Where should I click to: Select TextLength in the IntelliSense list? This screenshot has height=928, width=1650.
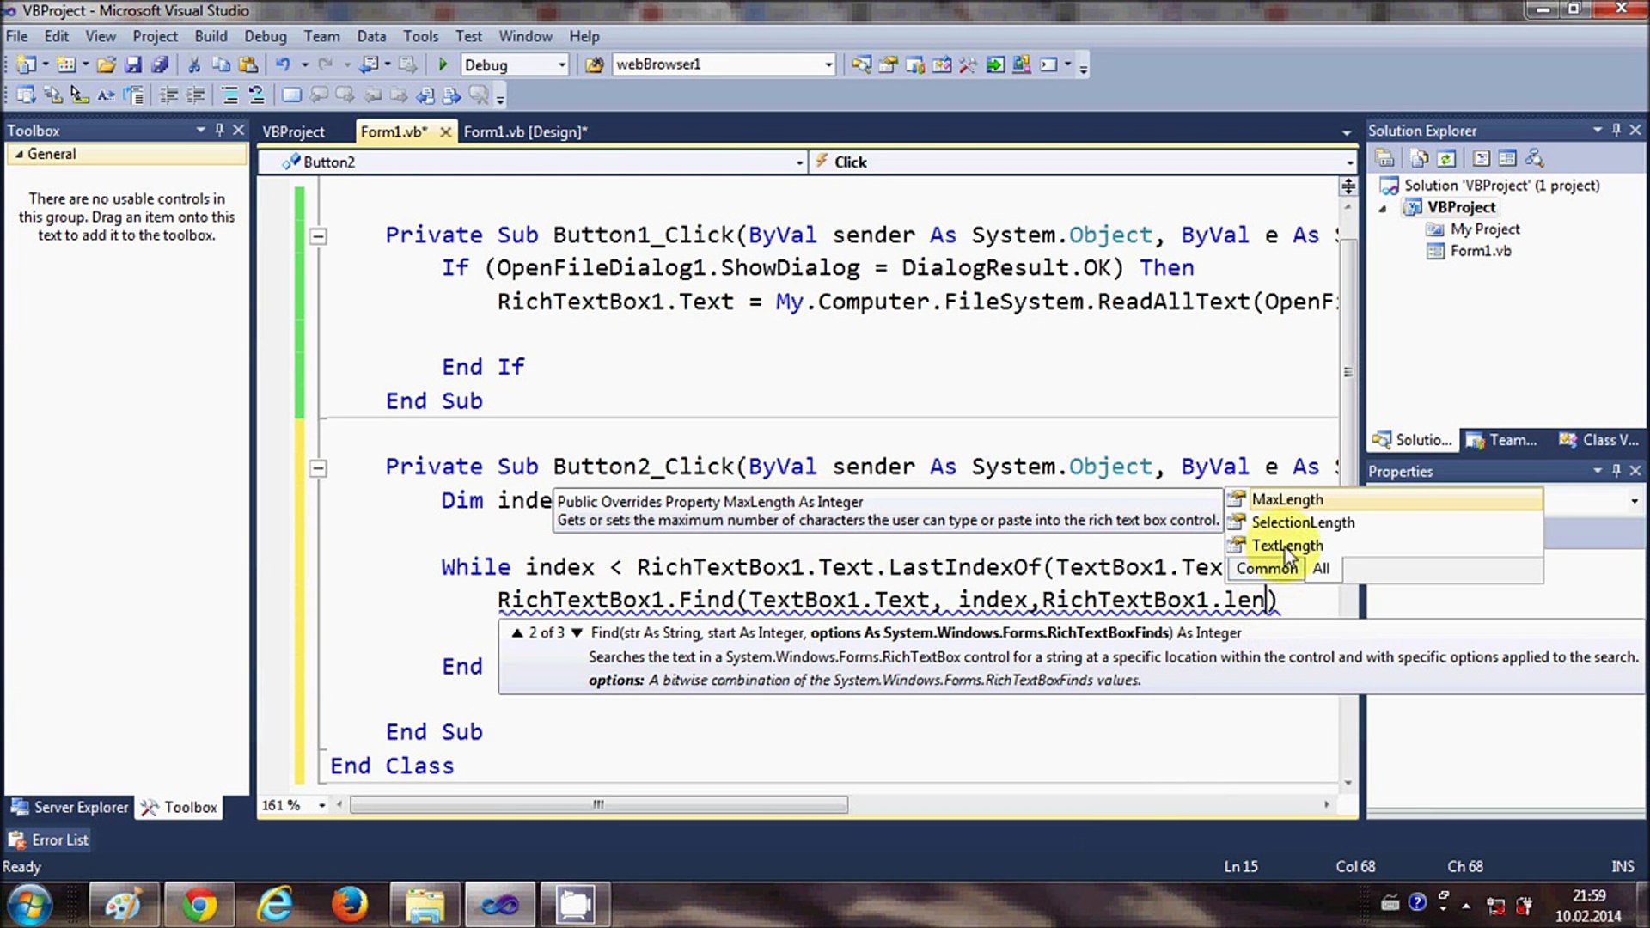coord(1286,546)
